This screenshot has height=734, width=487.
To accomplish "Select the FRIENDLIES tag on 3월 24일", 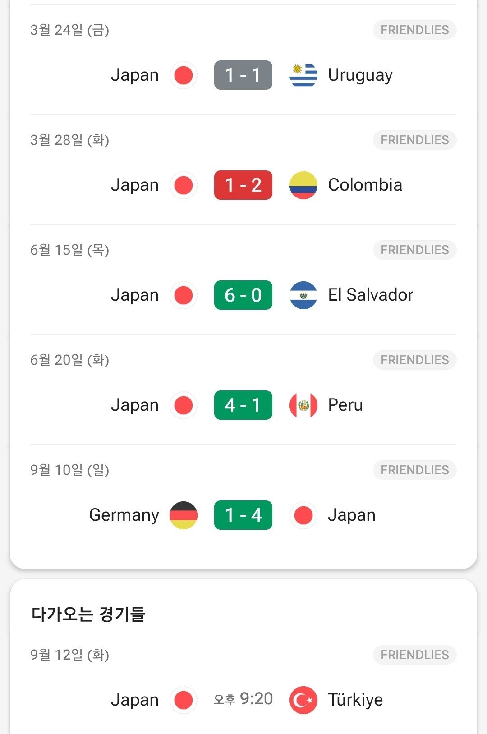I will [x=414, y=30].
